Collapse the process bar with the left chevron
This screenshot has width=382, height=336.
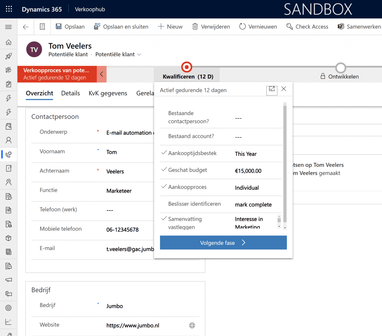[101, 74]
